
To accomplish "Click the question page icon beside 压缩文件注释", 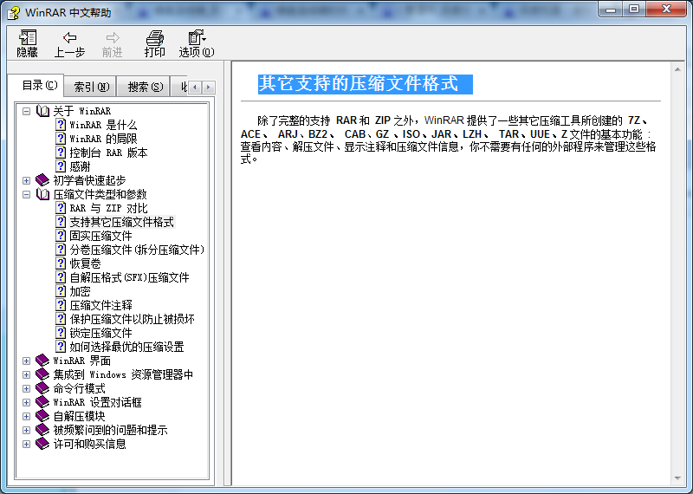I will (61, 305).
